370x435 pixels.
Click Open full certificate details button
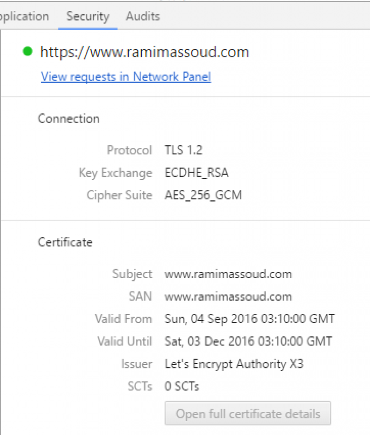tap(248, 413)
